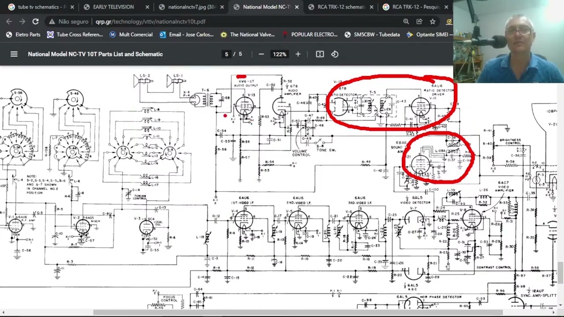This screenshot has width=564, height=317.
Task: Close the 'RCA TRK-12 - Pesquisa' tab
Action: (446, 7)
